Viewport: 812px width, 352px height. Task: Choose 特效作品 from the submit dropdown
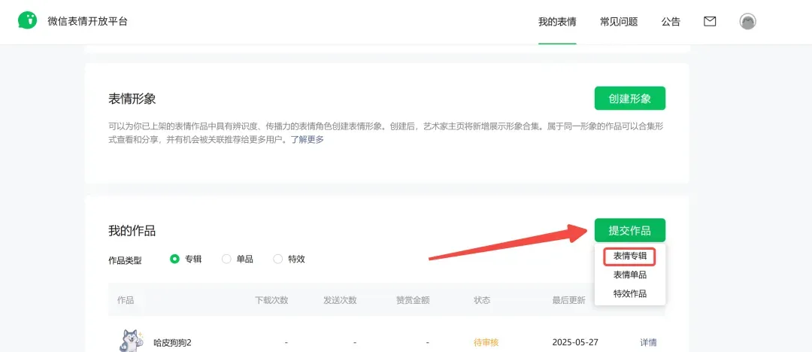(x=629, y=293)
